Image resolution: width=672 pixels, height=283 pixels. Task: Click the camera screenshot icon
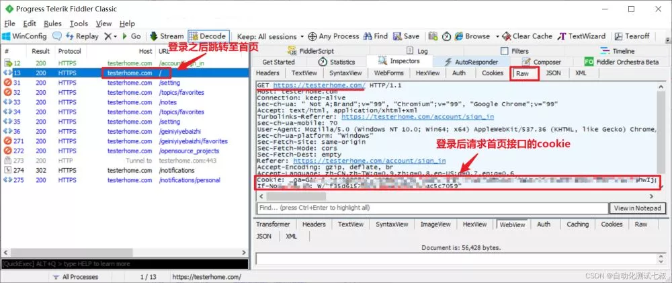coord(433,36)
